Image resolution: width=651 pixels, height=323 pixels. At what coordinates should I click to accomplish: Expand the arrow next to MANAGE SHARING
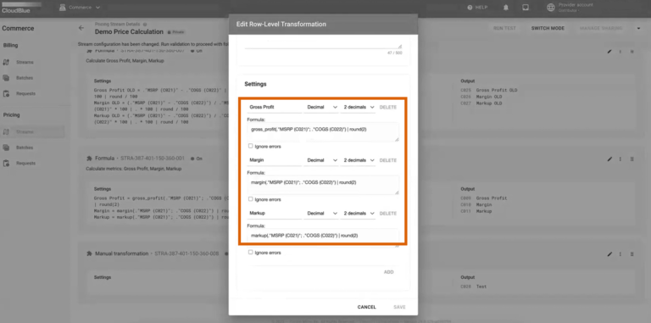pyautogui.click(x=638, y=29)
